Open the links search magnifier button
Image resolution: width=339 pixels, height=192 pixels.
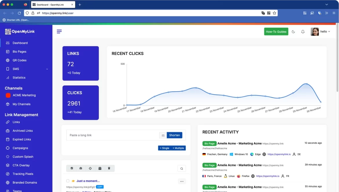pyautogui.click(x=182, y=169)
